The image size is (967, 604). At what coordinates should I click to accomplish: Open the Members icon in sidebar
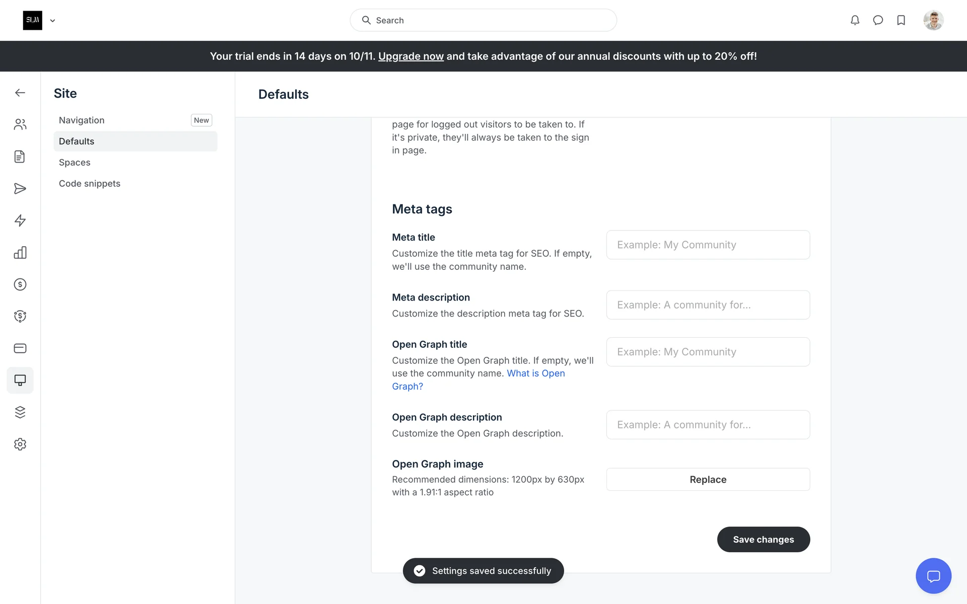20,124
